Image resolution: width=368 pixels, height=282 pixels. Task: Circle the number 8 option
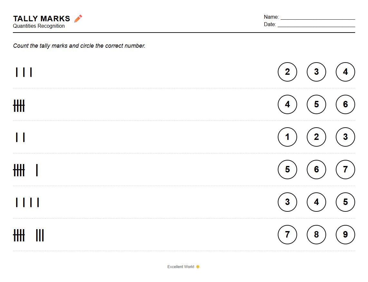click(316, 235)
